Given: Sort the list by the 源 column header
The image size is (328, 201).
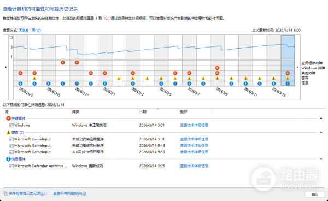Looking at the screenshot, I should 37,112.
